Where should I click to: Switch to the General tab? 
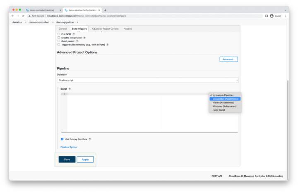point(62,29)
